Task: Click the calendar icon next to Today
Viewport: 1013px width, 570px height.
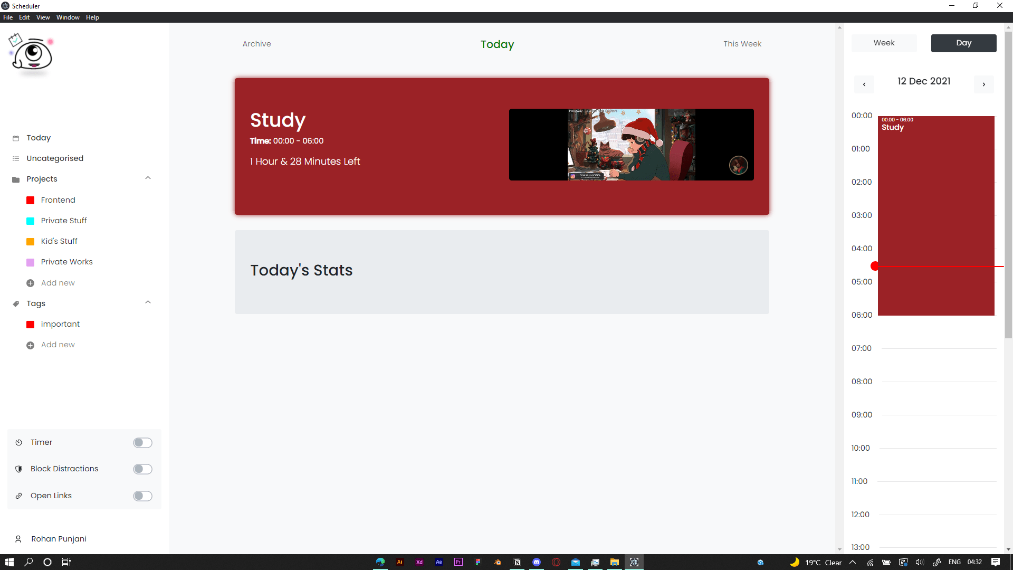Action: click(16, 138)
